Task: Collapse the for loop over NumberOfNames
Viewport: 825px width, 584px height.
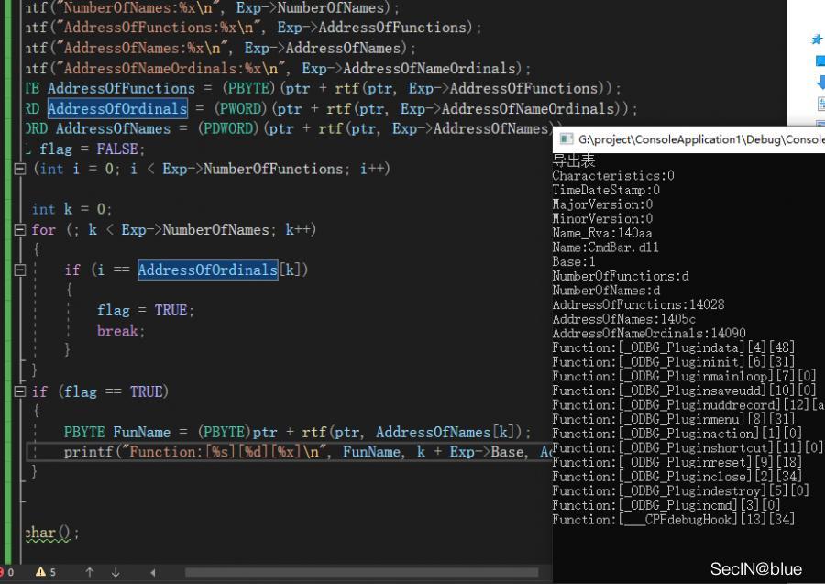Action: point(20,229)
